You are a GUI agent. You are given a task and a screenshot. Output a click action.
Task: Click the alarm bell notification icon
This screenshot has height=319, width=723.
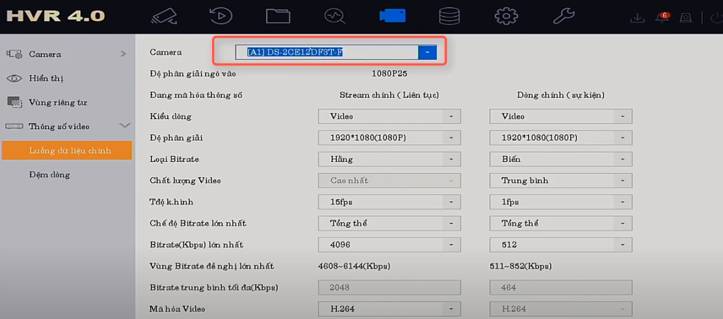click(662, 17)
